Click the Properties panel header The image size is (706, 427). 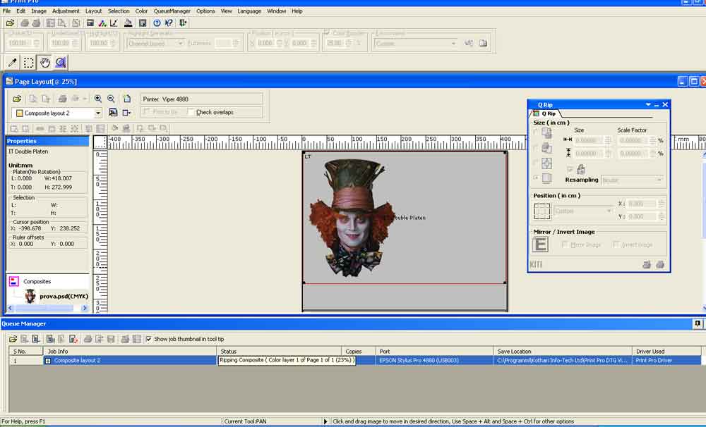pos(47,141)
